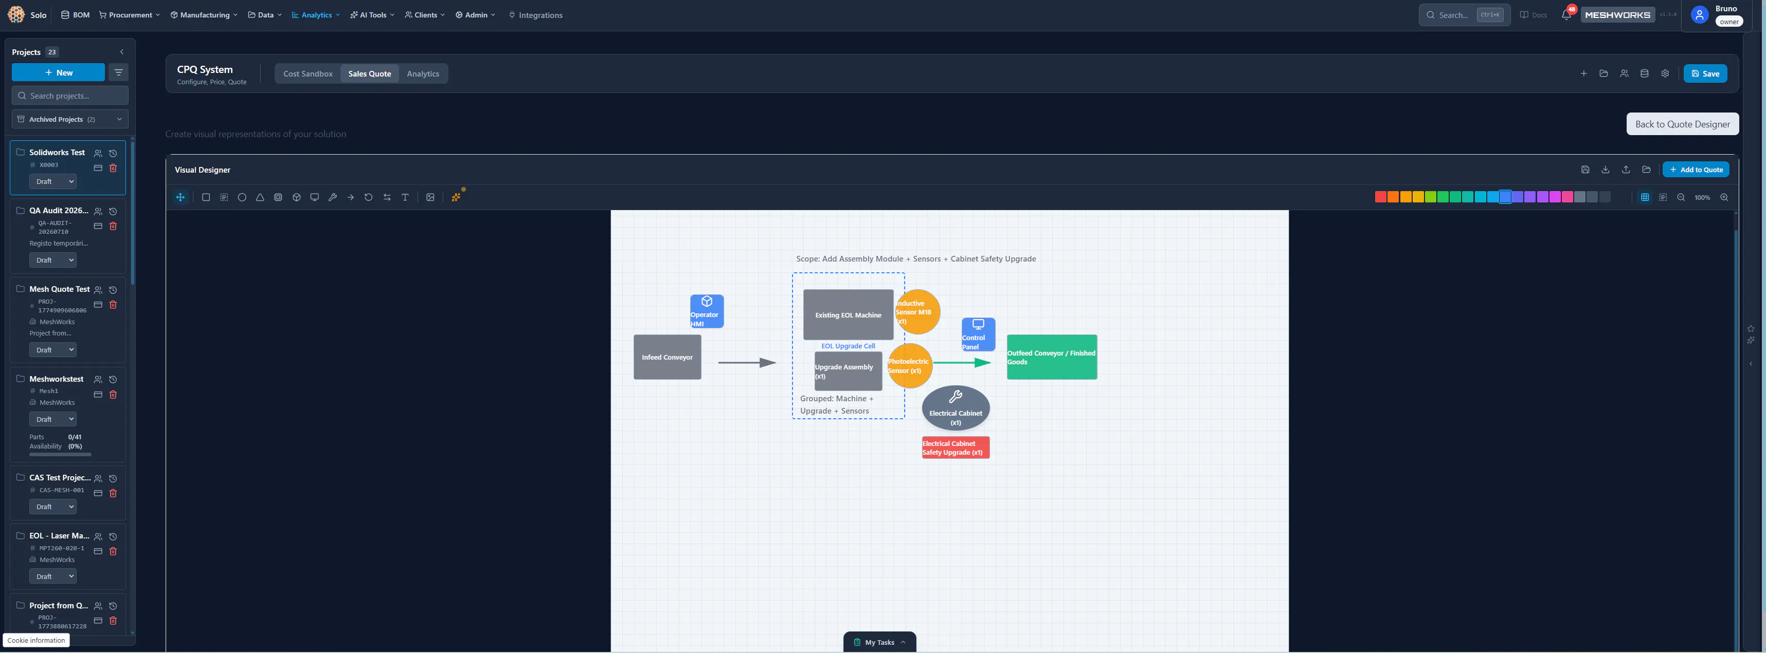
Task: Open the Manufacturing menu dropdown
Action: coord(204,15)
